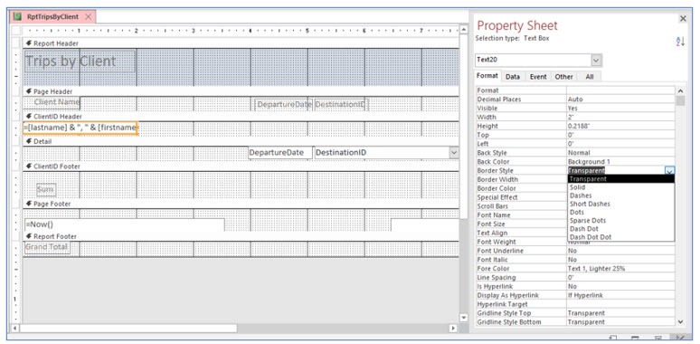The image size is (700, 344).
Task: Close the Property Sheet pane
Action: [x=683, y=18]
